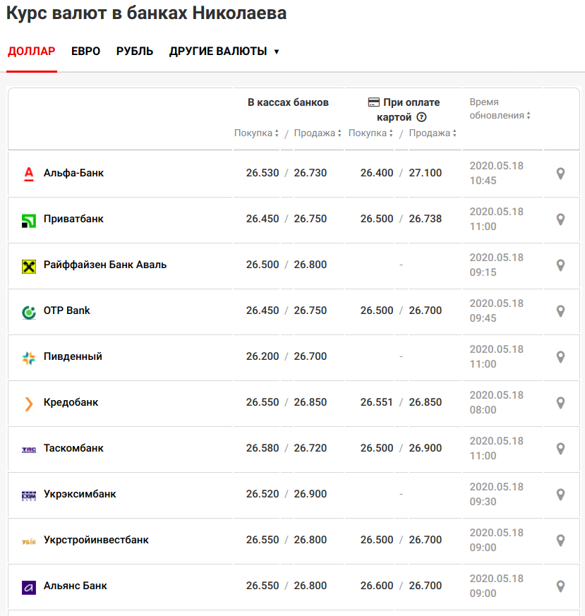
Task: Open the Альянс Банк link
Action: [x=75, y=586]
